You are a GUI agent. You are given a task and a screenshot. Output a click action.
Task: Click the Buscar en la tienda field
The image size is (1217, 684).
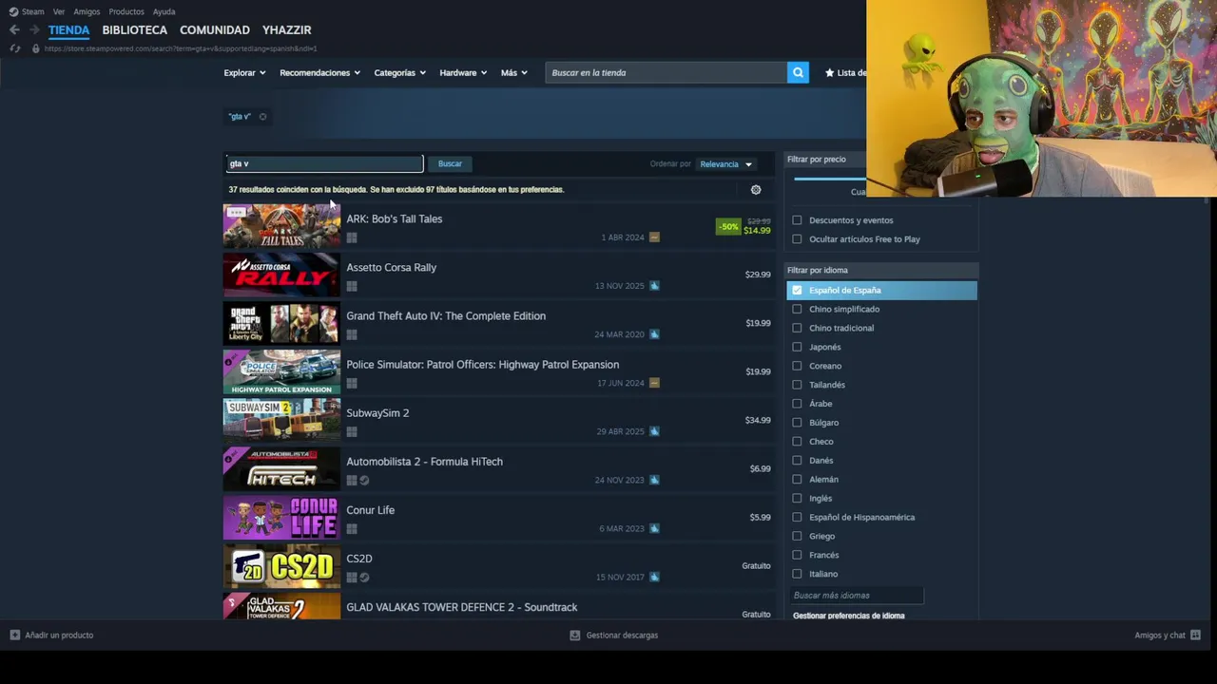pos(666,72)
